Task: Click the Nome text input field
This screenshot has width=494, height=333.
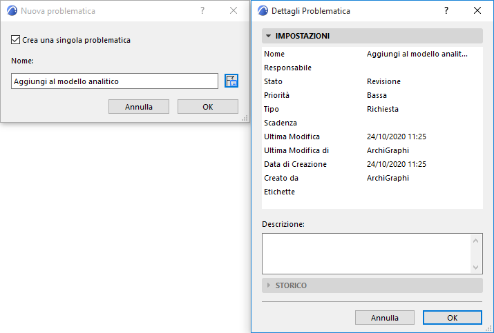Action: 115,81
